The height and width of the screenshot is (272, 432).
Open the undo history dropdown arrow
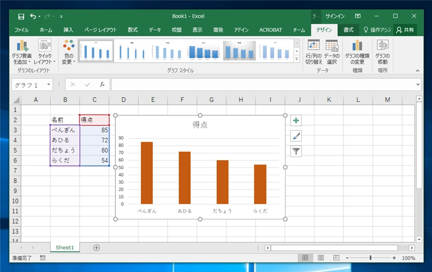pyautogui.click(x=40, y=16)
